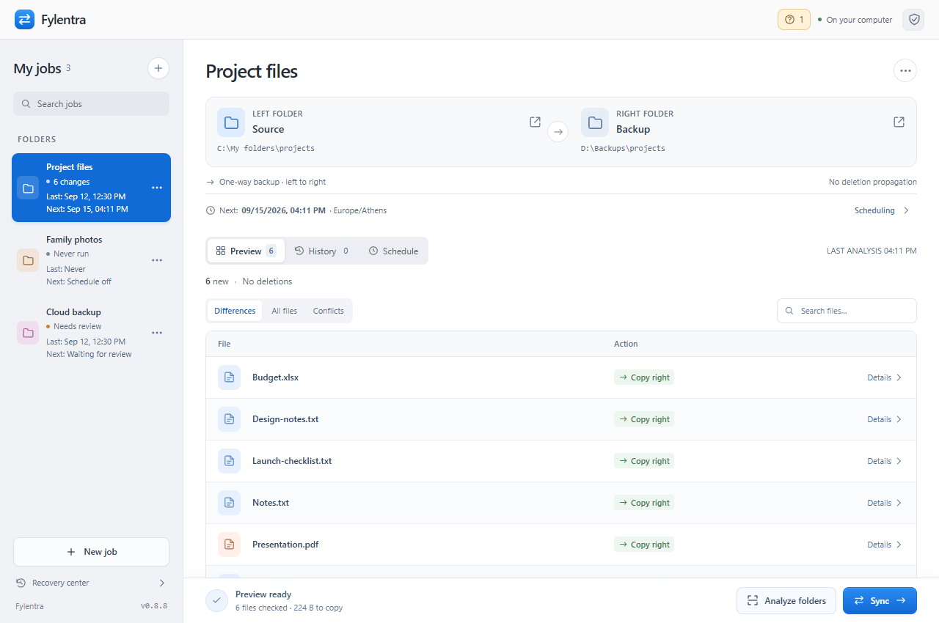The width and height of the screenshot is (939, 623).
Task: Open the help badge showing 1
Action: pyautogui.click(x=794, y=20)
